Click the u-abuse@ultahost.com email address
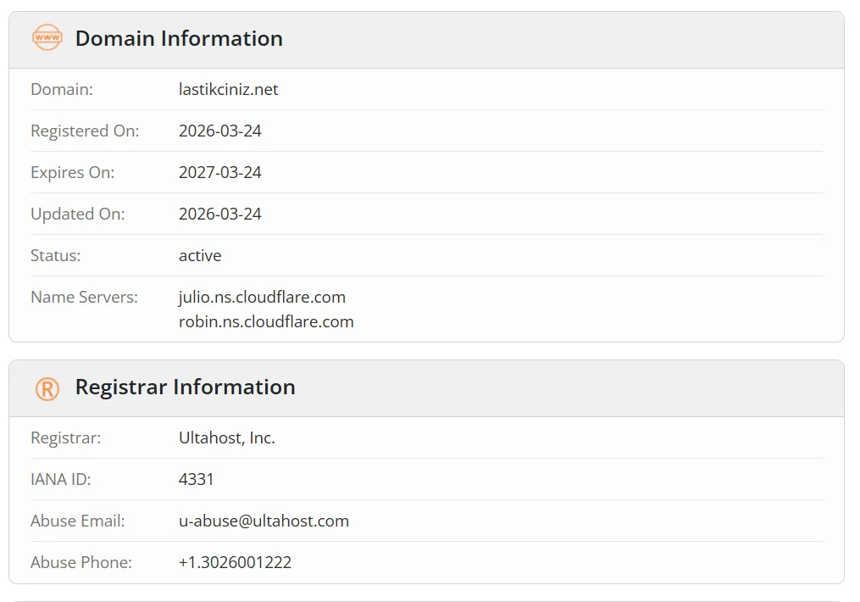 tap(264, 521)
